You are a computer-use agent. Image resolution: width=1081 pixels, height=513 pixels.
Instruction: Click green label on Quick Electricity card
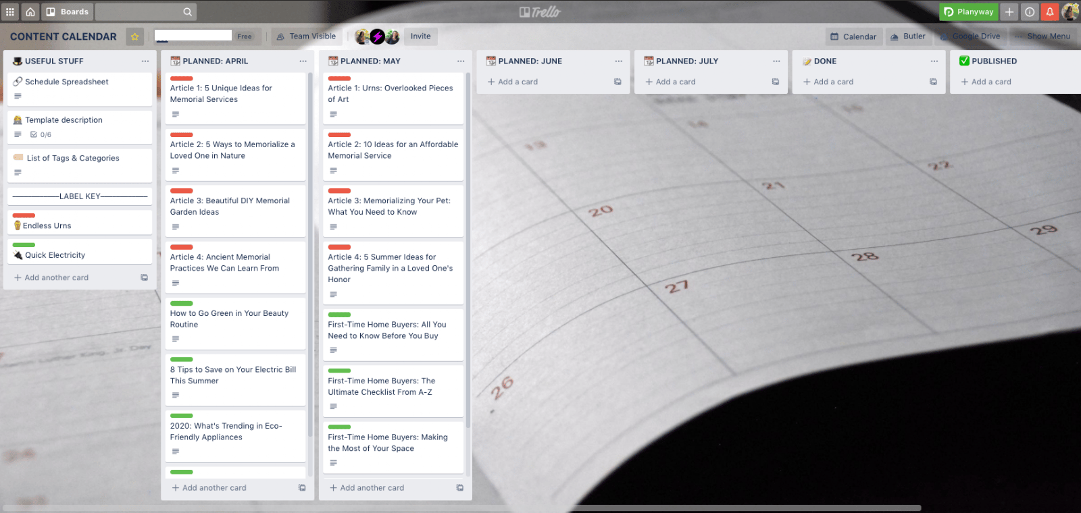(24, 245)
